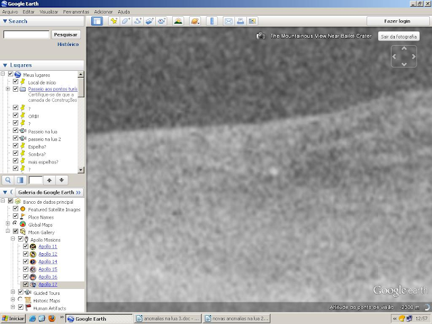Image resolution: width=432 pixels, height=324 pixels.
Task: Disable Place Names layer checkbox
Action: point(16,216)
